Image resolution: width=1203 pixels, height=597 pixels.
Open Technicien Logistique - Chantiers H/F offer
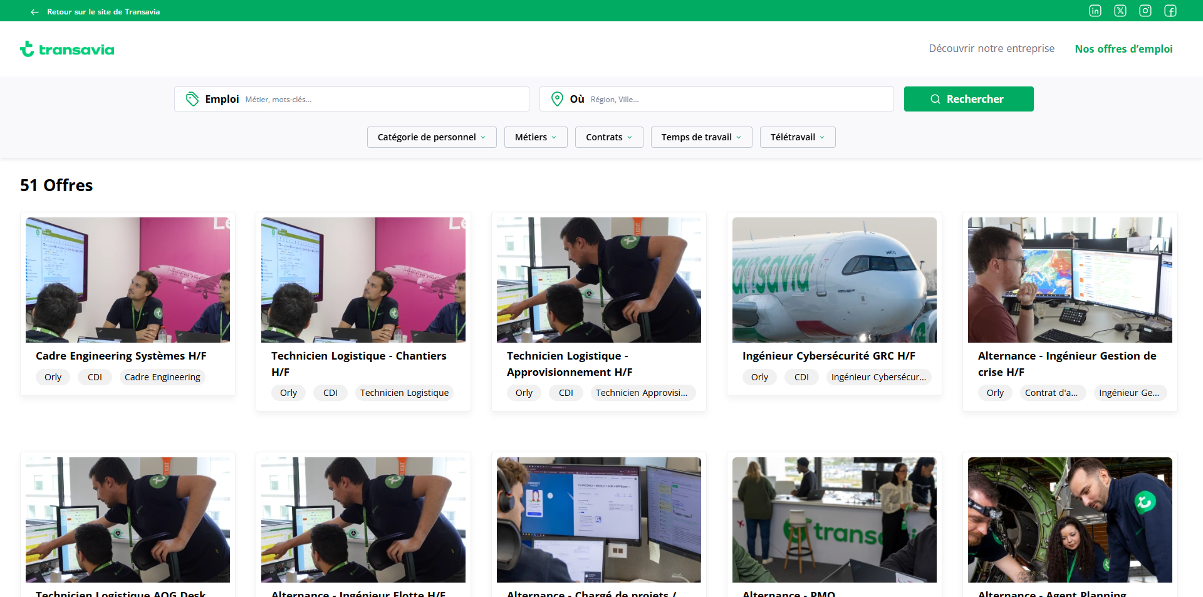(x=359, y=364)
